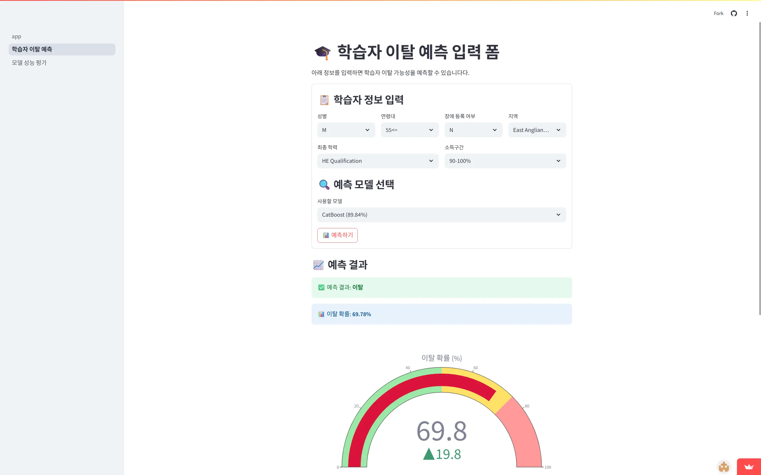Screen dimensions: 761x475
Task: Open the GitHub repository icon
Action: tap(734, 13)
